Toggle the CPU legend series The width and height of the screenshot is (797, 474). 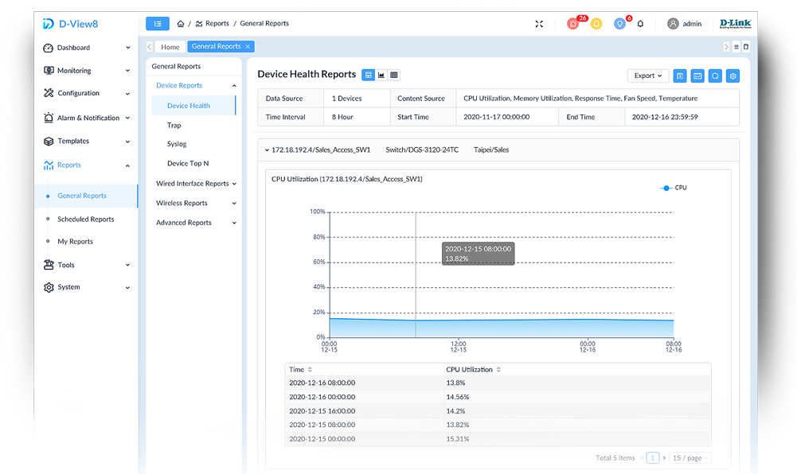coord(674,188)
